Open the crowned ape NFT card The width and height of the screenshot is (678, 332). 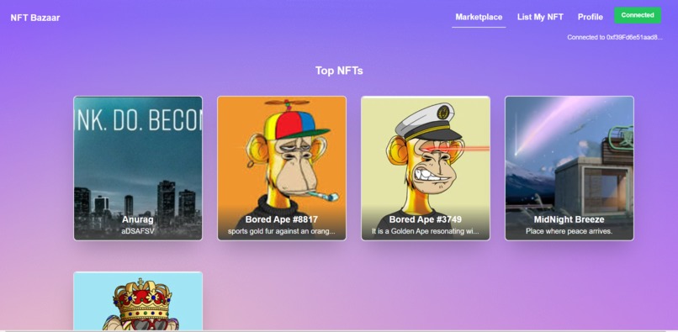coord(138,301)
